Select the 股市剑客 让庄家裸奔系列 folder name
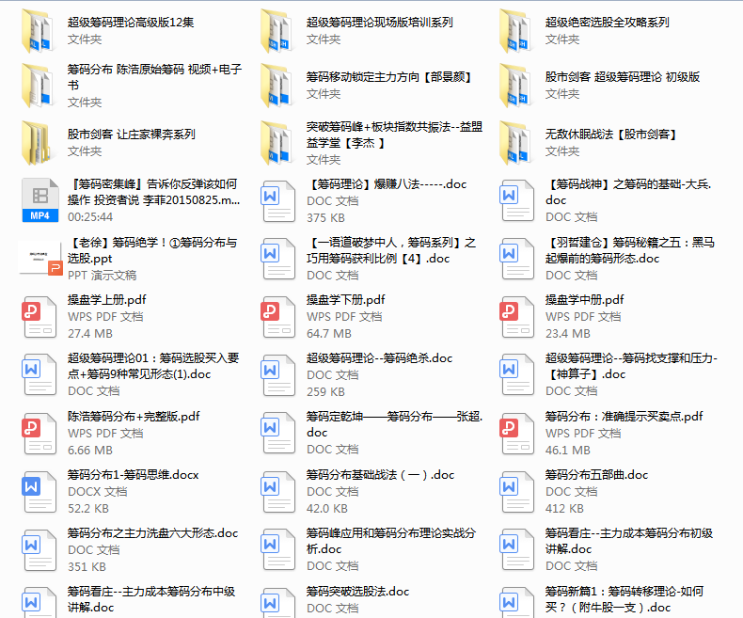 pos(132,135)
